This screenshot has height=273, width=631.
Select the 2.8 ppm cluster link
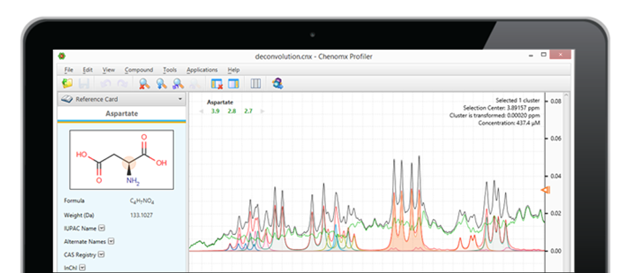pyautogui.click(x=232, y=111)
